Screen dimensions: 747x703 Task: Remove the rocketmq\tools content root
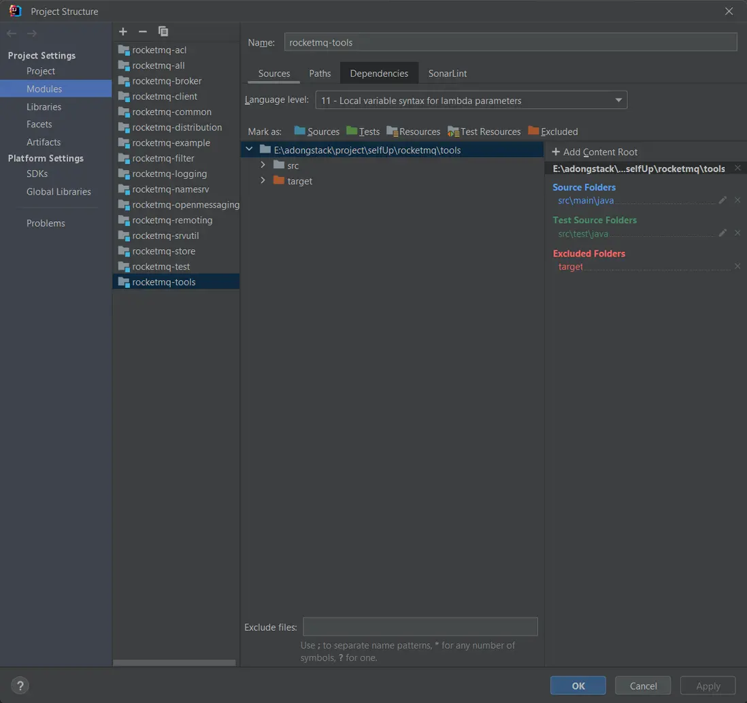(737, 168)
